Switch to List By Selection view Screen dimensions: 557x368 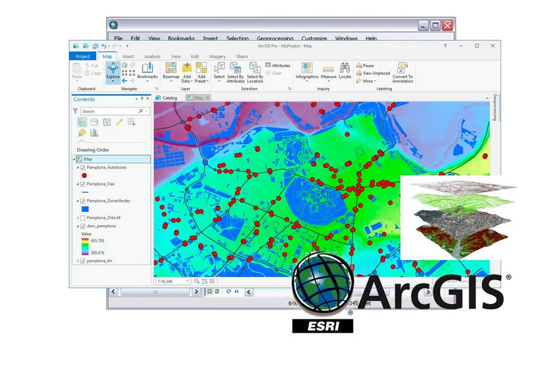106,122
